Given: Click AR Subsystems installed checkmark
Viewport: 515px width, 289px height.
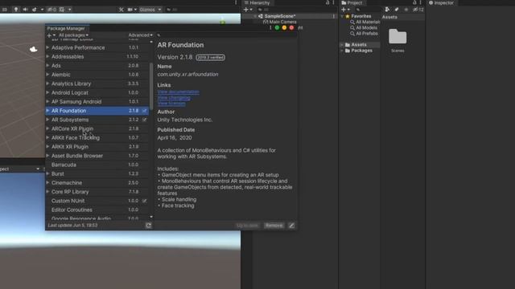Looking at the screenshot, I should (145, 120).
